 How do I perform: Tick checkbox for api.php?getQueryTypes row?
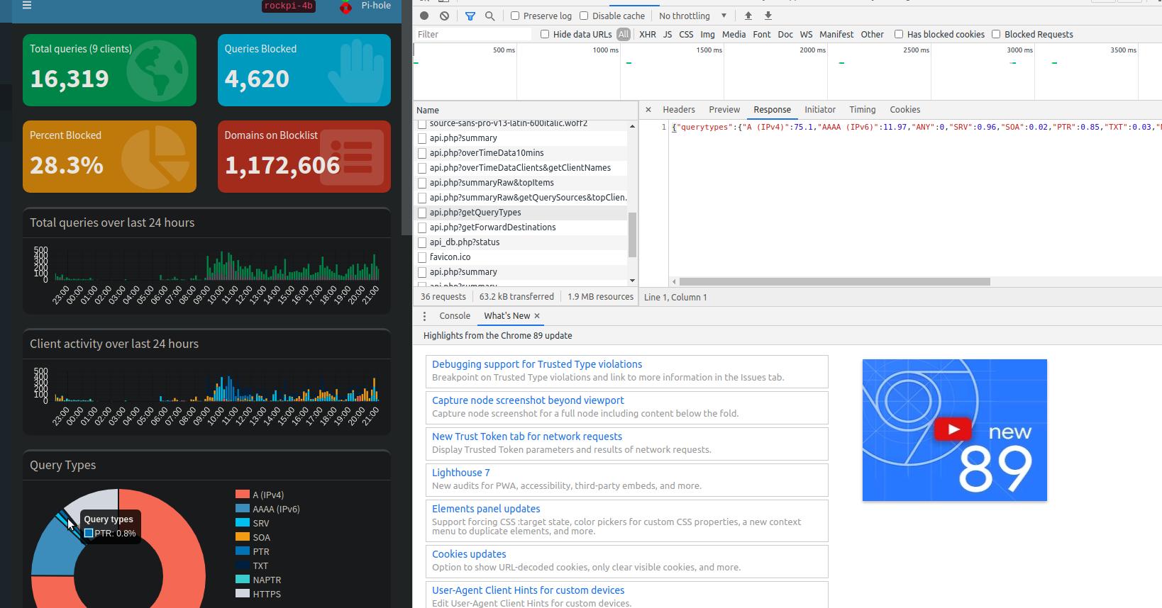422,213
